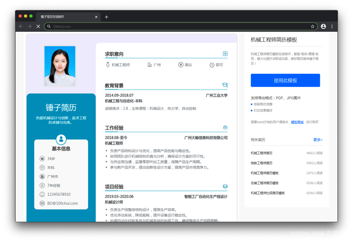Click the 求职意向 section clipboard icon
Image resolution: width=353 pixels, height=242 pixels.
click(x=225, y=53)
